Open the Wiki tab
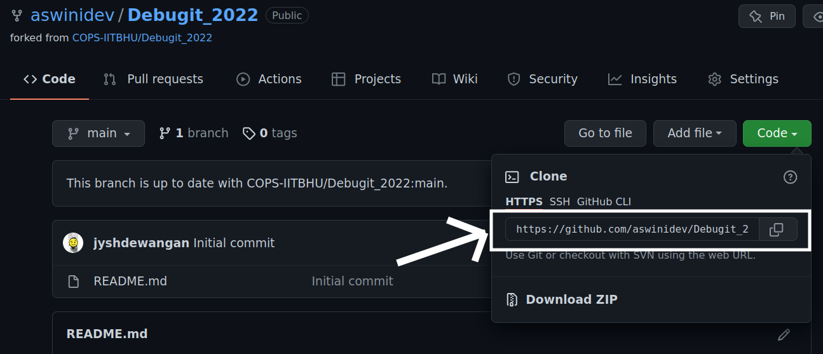Screen dimensions: 823x354 [x=455, y=79]
